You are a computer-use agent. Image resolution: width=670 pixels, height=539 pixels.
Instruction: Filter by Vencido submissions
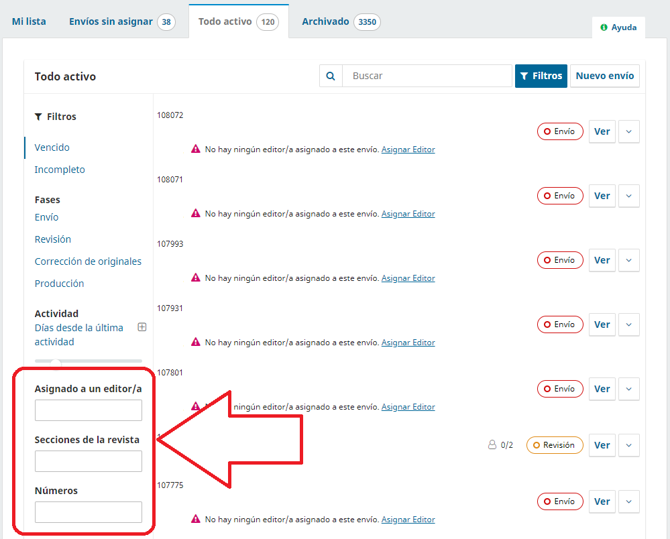coord(52,147)
